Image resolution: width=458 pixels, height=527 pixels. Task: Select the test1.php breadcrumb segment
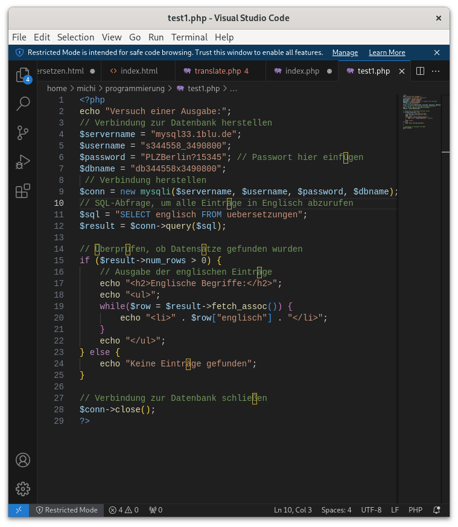click(203, 88)
